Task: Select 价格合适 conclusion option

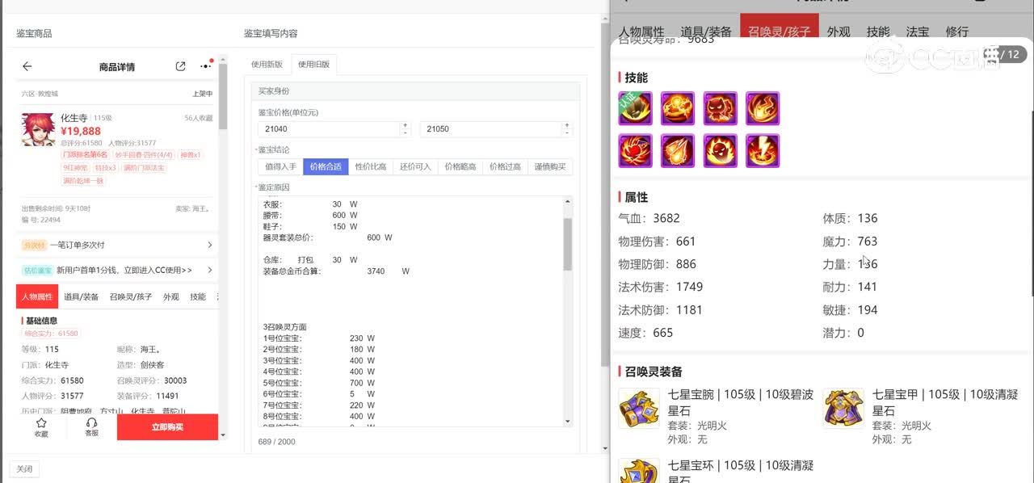Action: coord(326,167)
